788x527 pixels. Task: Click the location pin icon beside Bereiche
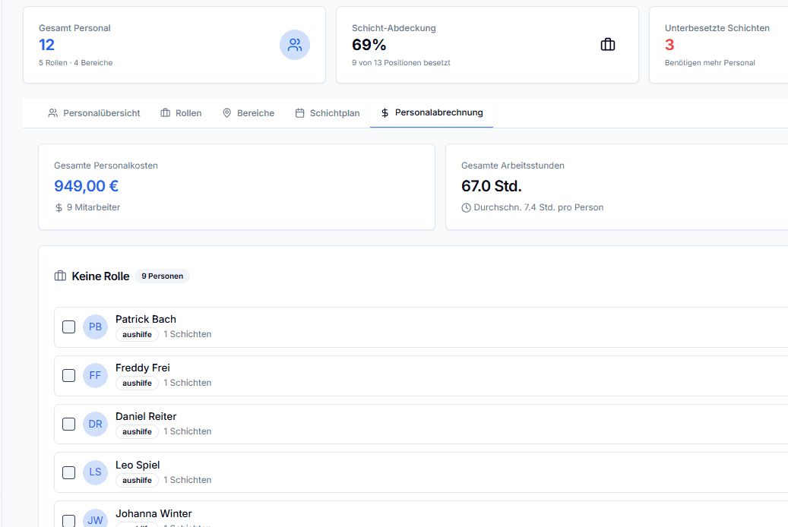[226, 113]
